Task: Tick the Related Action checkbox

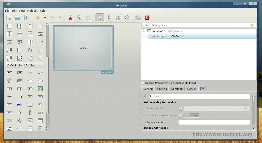Action: click(x=181, y=108)
